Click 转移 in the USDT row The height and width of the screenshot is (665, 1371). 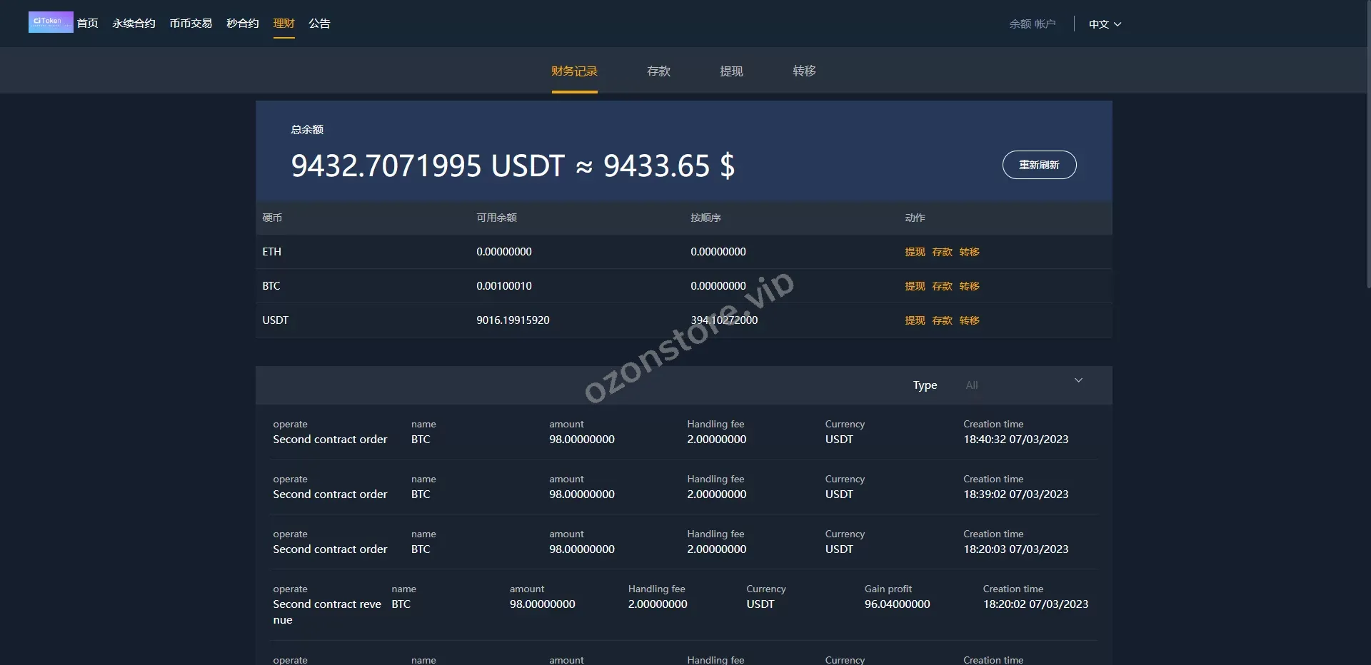969,320
